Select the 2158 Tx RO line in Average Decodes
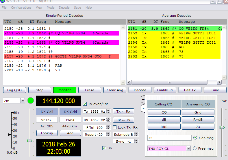This screenshot has width=228, height=160. click(x=174, y=47)
